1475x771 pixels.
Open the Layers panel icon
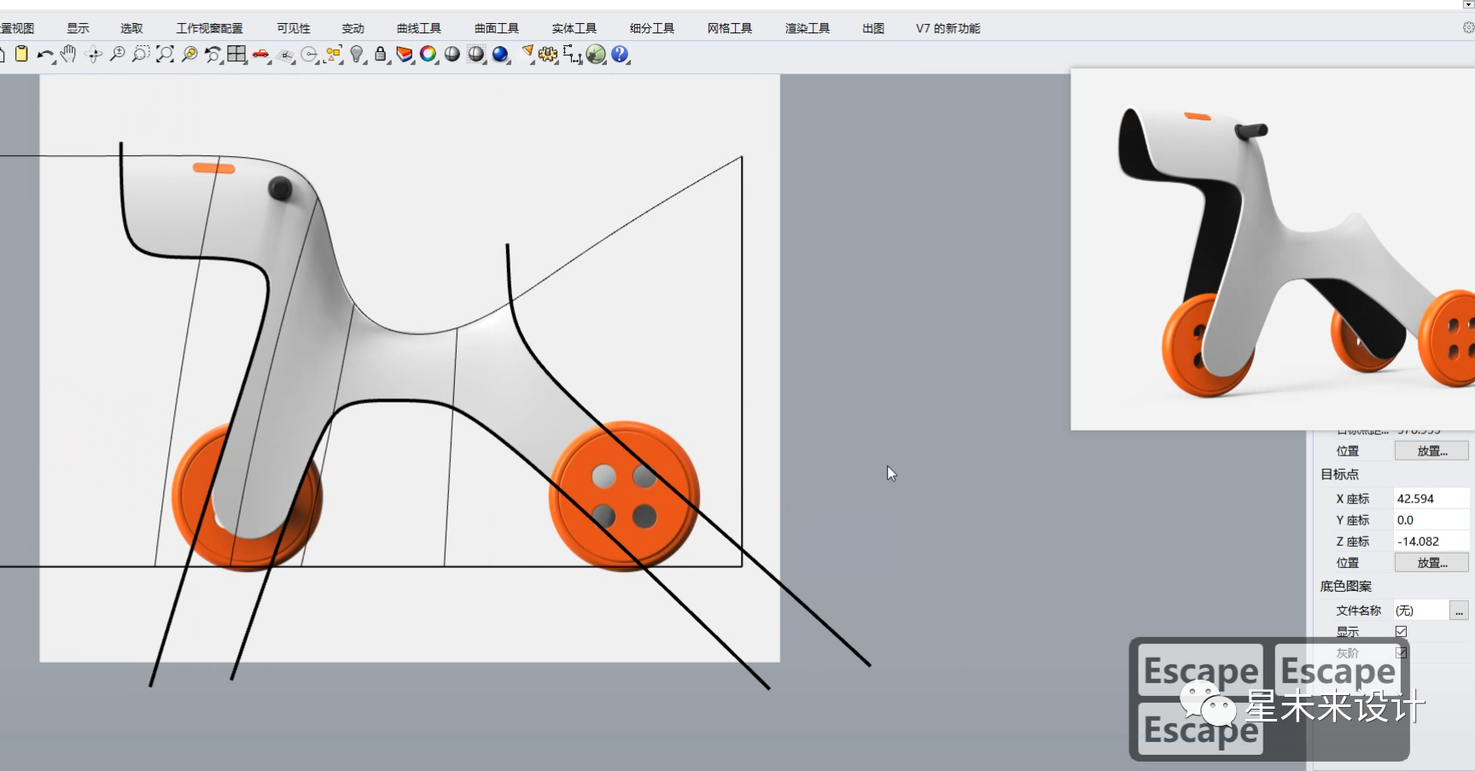tap(405, 55)
